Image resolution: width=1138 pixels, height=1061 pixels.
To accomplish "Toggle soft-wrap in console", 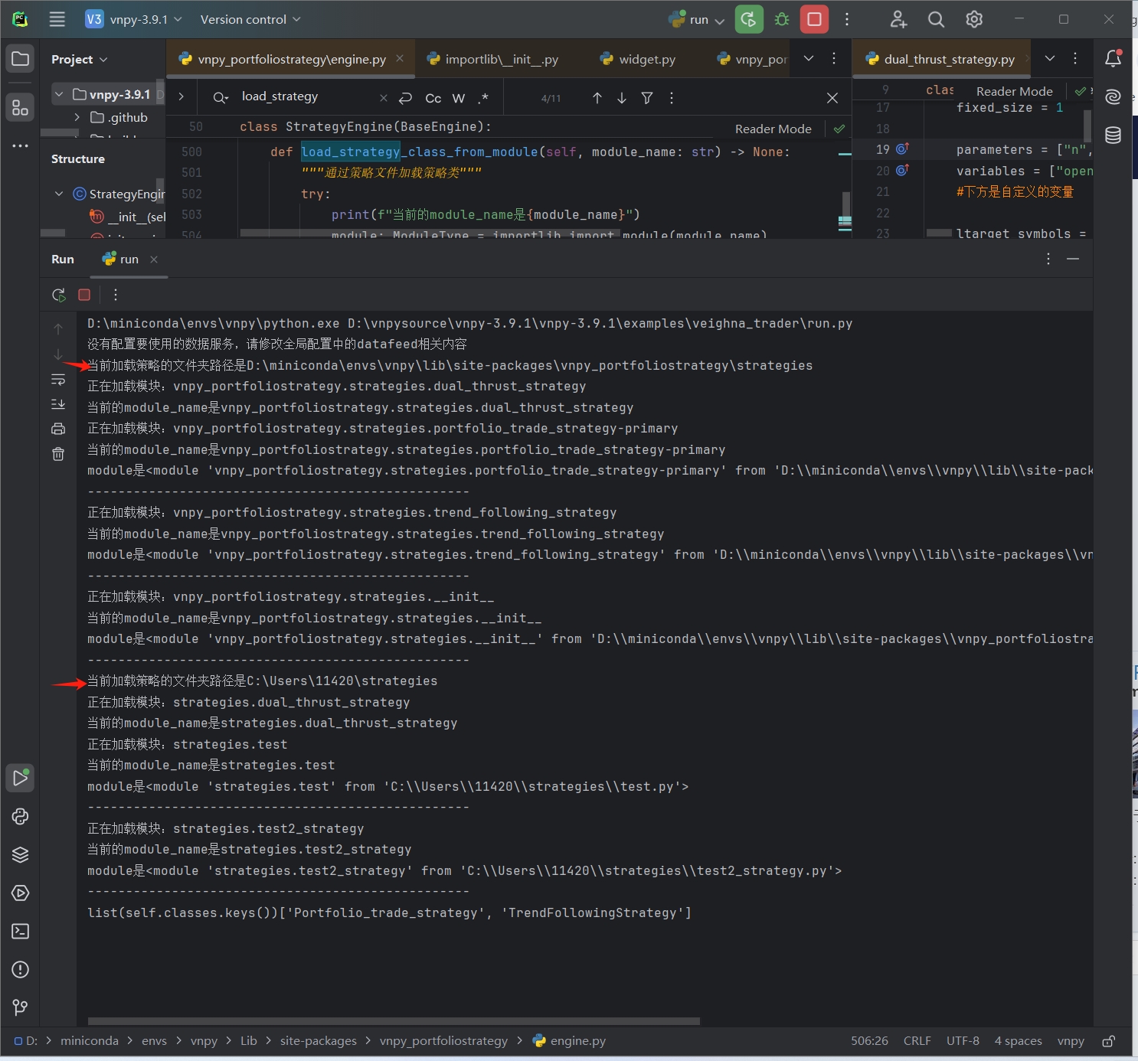I will pos(58,380).
